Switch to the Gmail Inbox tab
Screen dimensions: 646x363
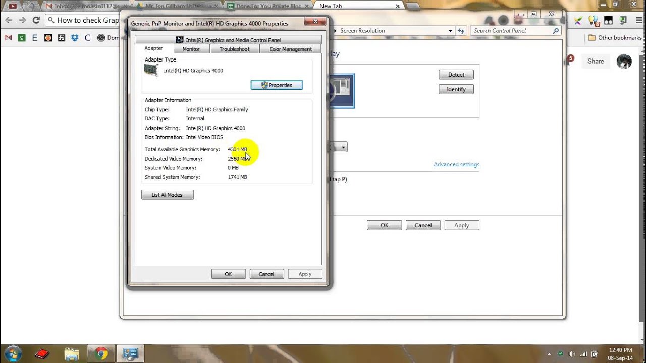pos(86,6)
